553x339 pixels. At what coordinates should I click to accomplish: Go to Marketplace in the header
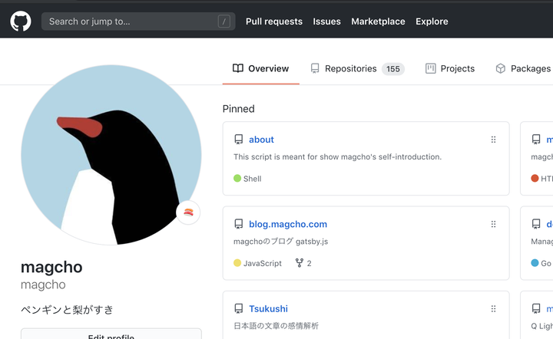click(378, 21)
